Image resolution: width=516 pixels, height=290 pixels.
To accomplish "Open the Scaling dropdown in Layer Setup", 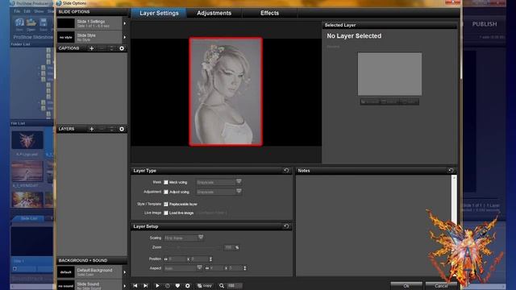I will (x=184, y=238).
